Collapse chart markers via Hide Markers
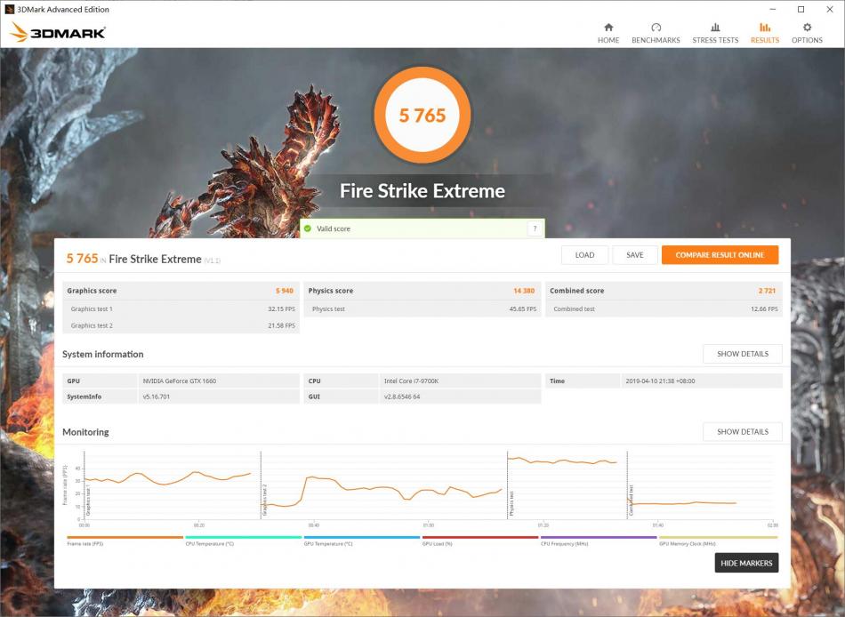Screen dimensions: 845x617 pyautogui.click(x=746, y=563)
